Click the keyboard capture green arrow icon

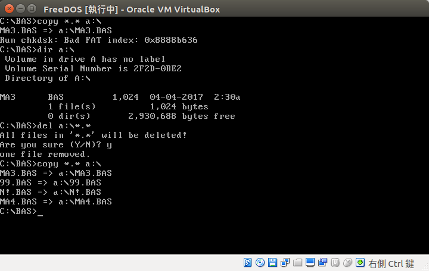(x=360, y=263)
